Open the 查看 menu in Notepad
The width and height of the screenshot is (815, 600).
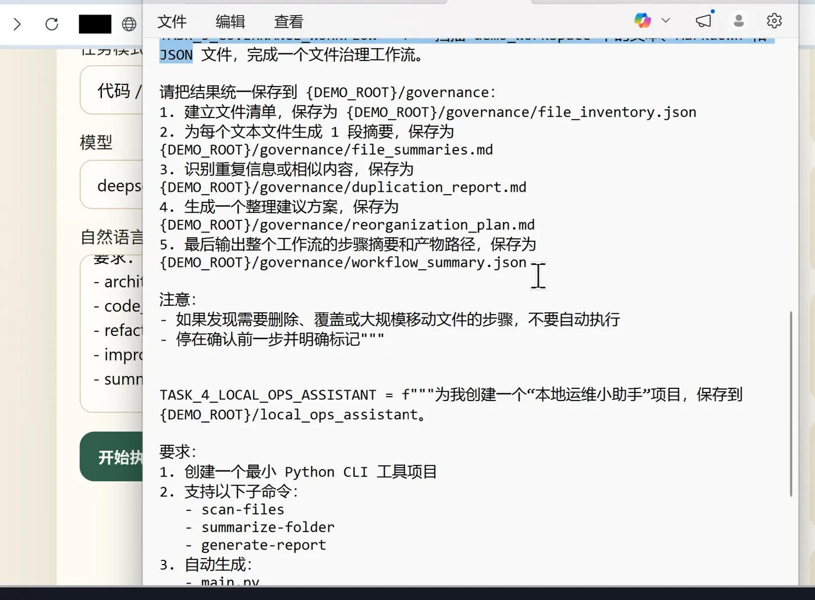click(x=289, y=22)
